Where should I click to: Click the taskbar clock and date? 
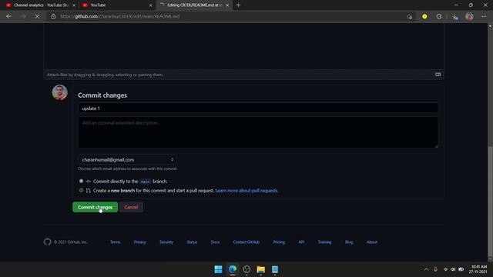478,269
